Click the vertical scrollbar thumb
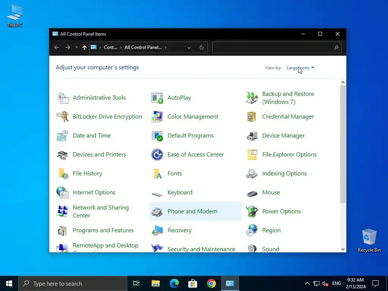 (343, 144)
